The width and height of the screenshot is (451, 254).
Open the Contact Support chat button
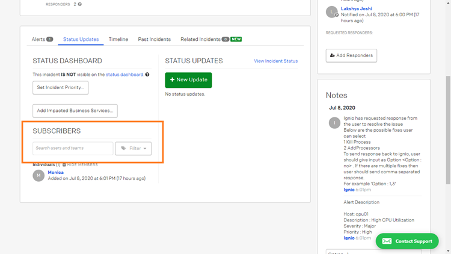click(x=407, y=241)
